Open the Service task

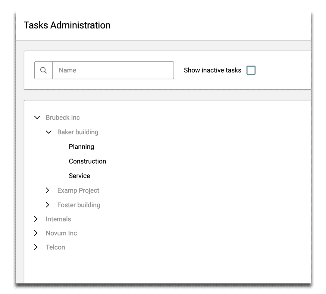pyautogui.click(x=80, y=176)
